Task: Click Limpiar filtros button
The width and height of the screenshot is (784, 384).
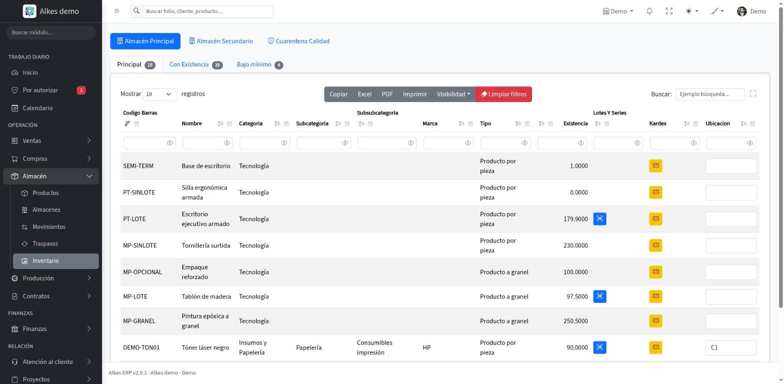Action: [x=503, y=94]
